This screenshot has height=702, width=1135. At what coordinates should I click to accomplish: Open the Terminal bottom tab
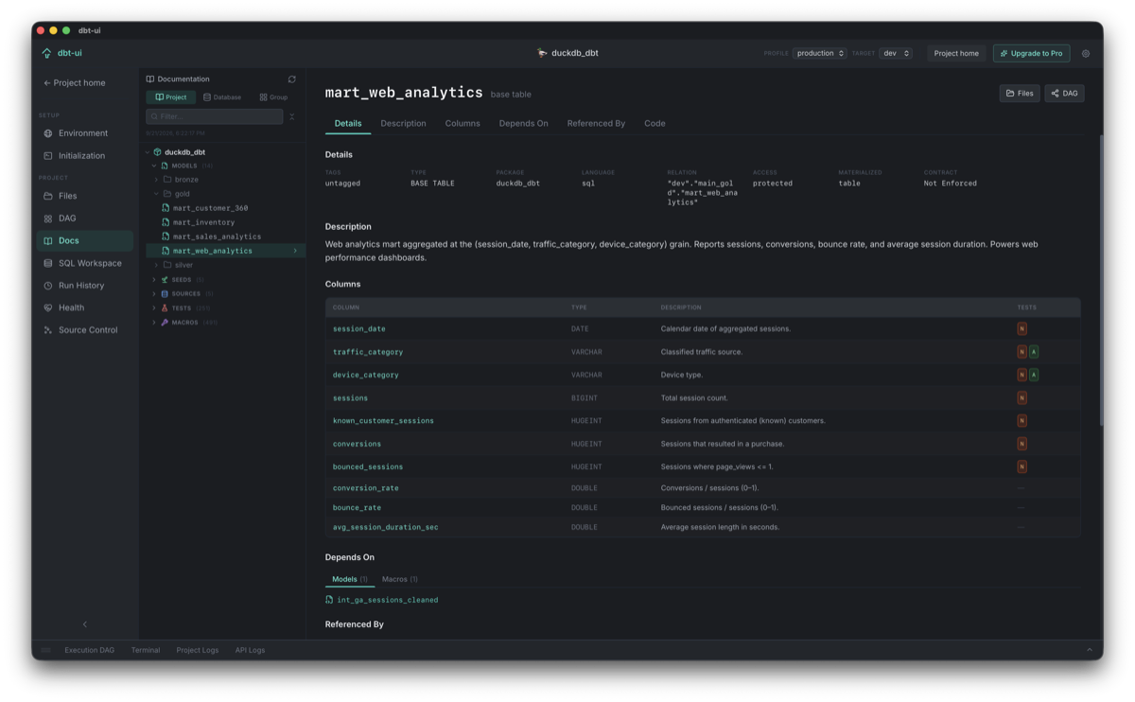146,650
